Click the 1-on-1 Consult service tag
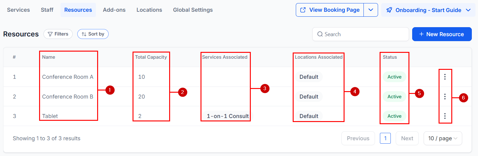The height and width of the screenshot is (156, 478). (228, 116)
